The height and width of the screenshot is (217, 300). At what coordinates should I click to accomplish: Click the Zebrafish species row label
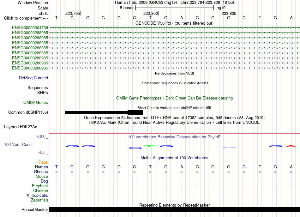[x=39, y=200]
